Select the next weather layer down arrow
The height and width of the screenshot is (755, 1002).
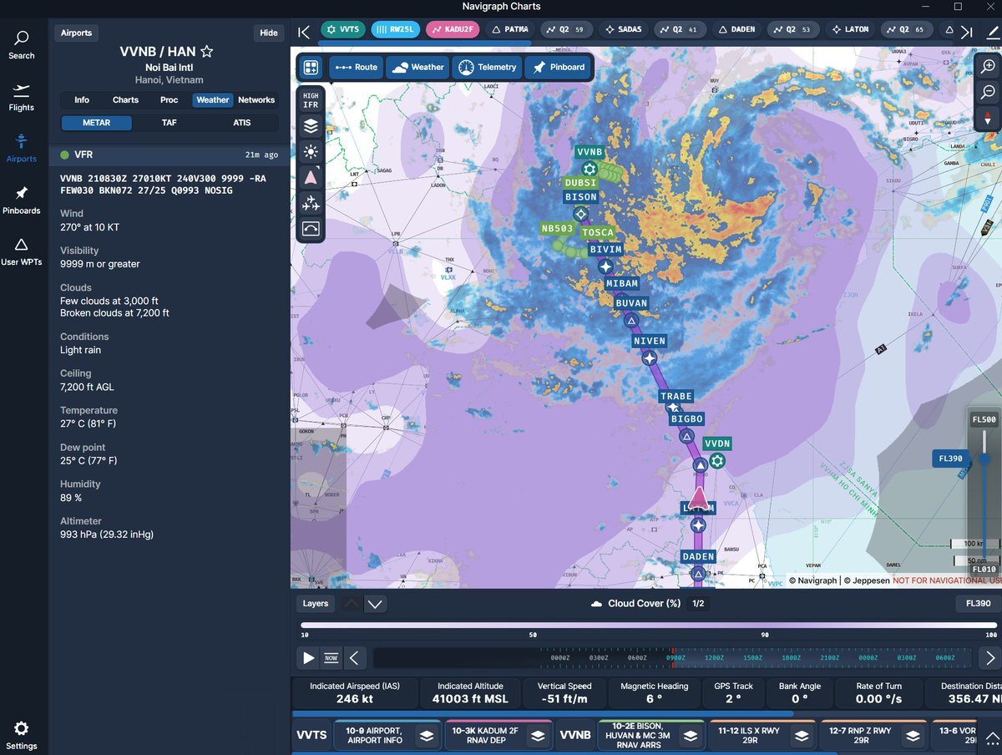[x=375, y=604]
